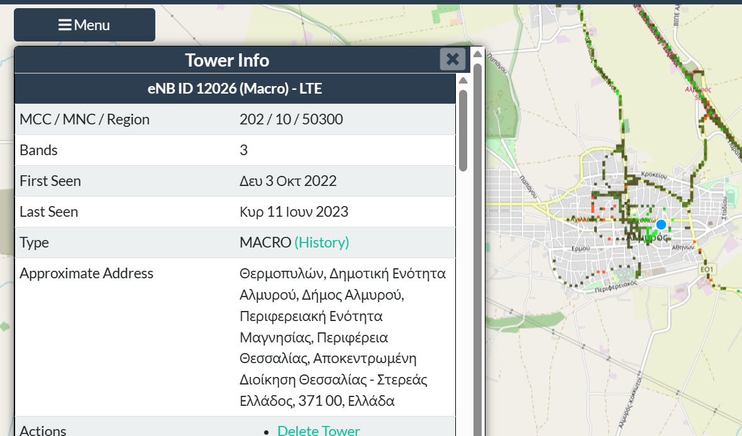The width and height of the screenshot is (742, 436).
Task: Select the eNB ID 12026 (Macro) - LTE header
Action: pos(235,89)
